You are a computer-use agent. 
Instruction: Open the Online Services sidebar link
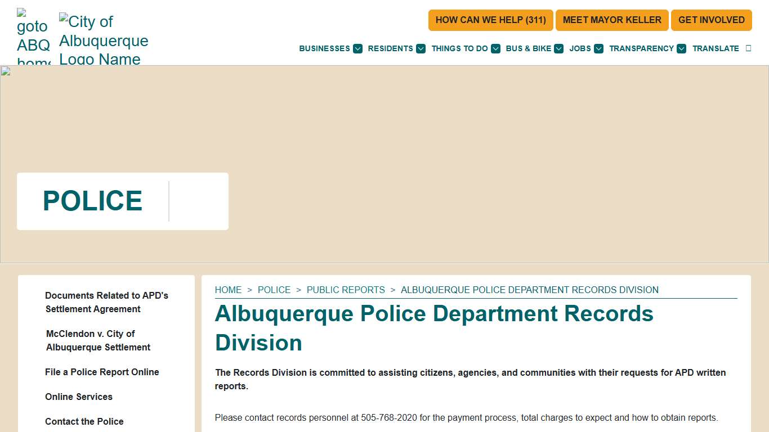pos(79,397)
